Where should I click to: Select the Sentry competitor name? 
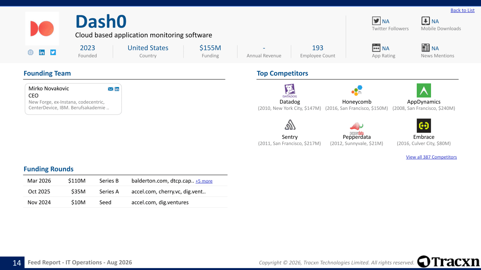click(290, 137)
